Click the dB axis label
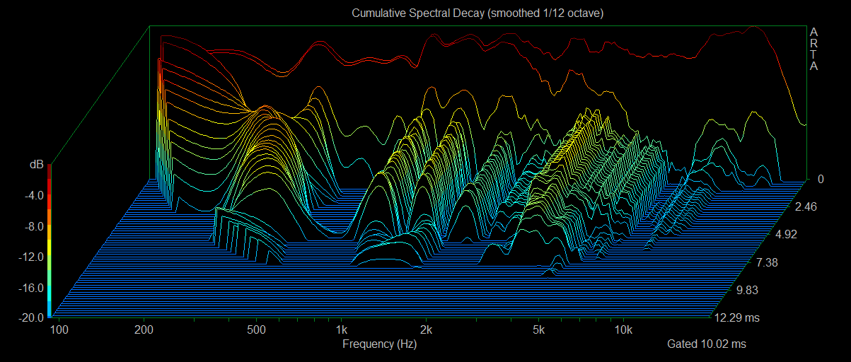This screenshot has width=851, height=362. (x=36, y=165)
